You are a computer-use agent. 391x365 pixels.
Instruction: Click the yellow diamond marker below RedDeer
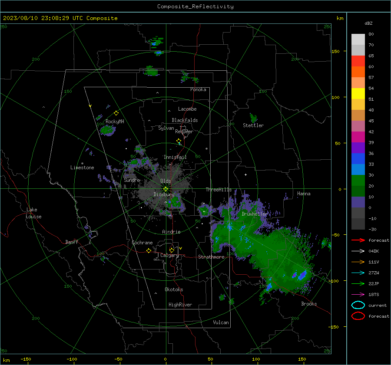[x=179, y=141]
